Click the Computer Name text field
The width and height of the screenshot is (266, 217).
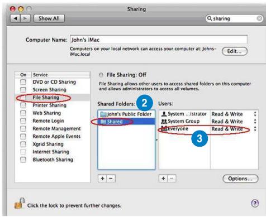159,40
